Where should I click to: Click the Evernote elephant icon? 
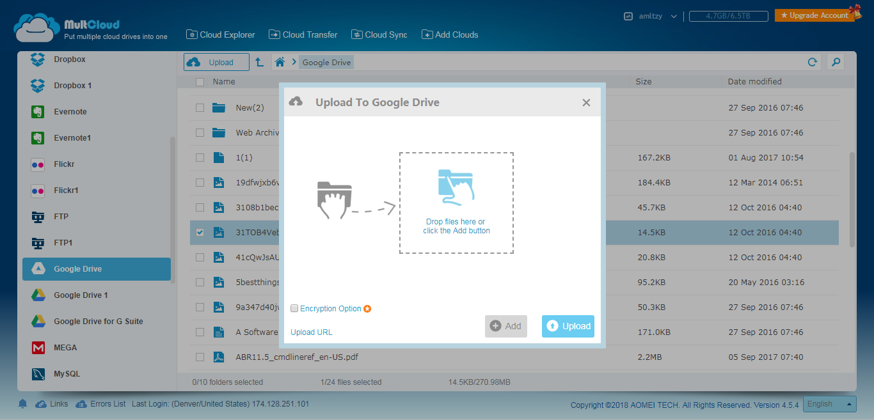38,112
